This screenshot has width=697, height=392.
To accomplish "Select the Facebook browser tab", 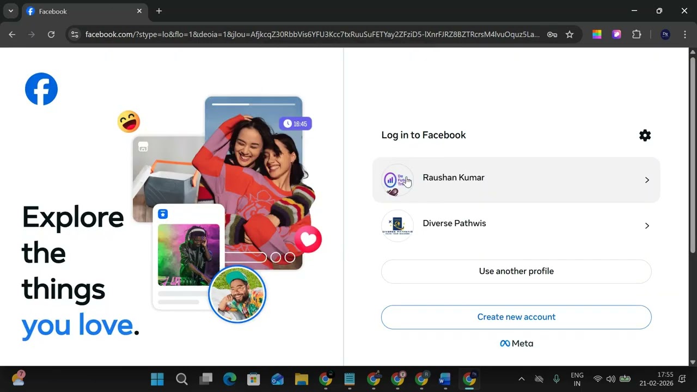I will tap(84, 11).
